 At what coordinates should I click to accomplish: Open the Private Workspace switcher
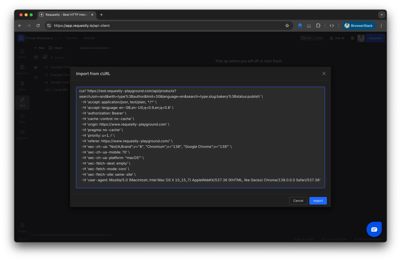coord(39,38)
